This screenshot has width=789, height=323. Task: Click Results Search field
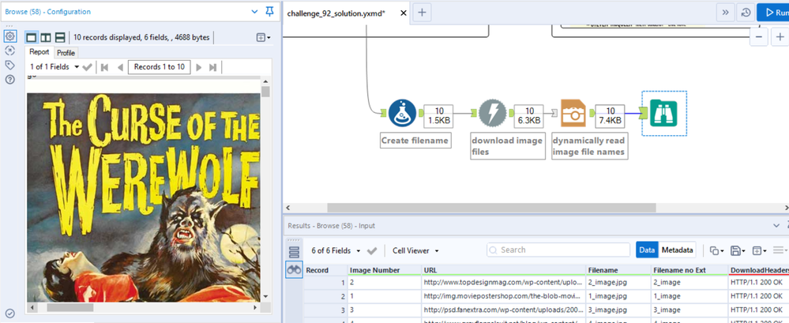pyautogui.click(x=558, y=250)
